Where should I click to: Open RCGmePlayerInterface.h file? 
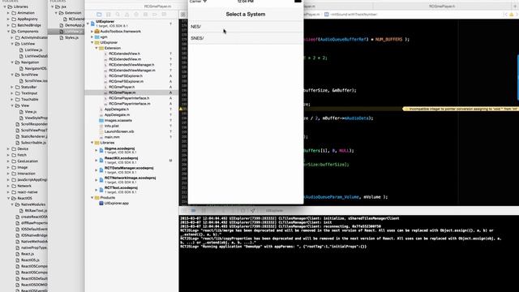[129, 98]
